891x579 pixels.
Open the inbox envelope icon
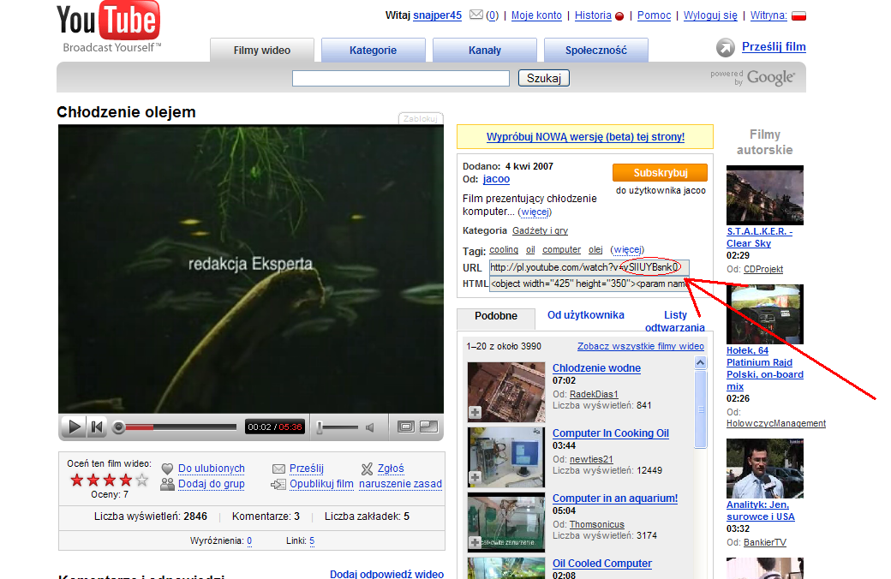476,15
